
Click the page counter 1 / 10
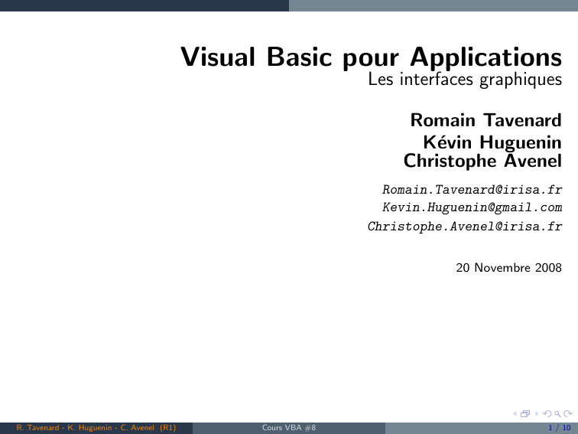(559, 428)
